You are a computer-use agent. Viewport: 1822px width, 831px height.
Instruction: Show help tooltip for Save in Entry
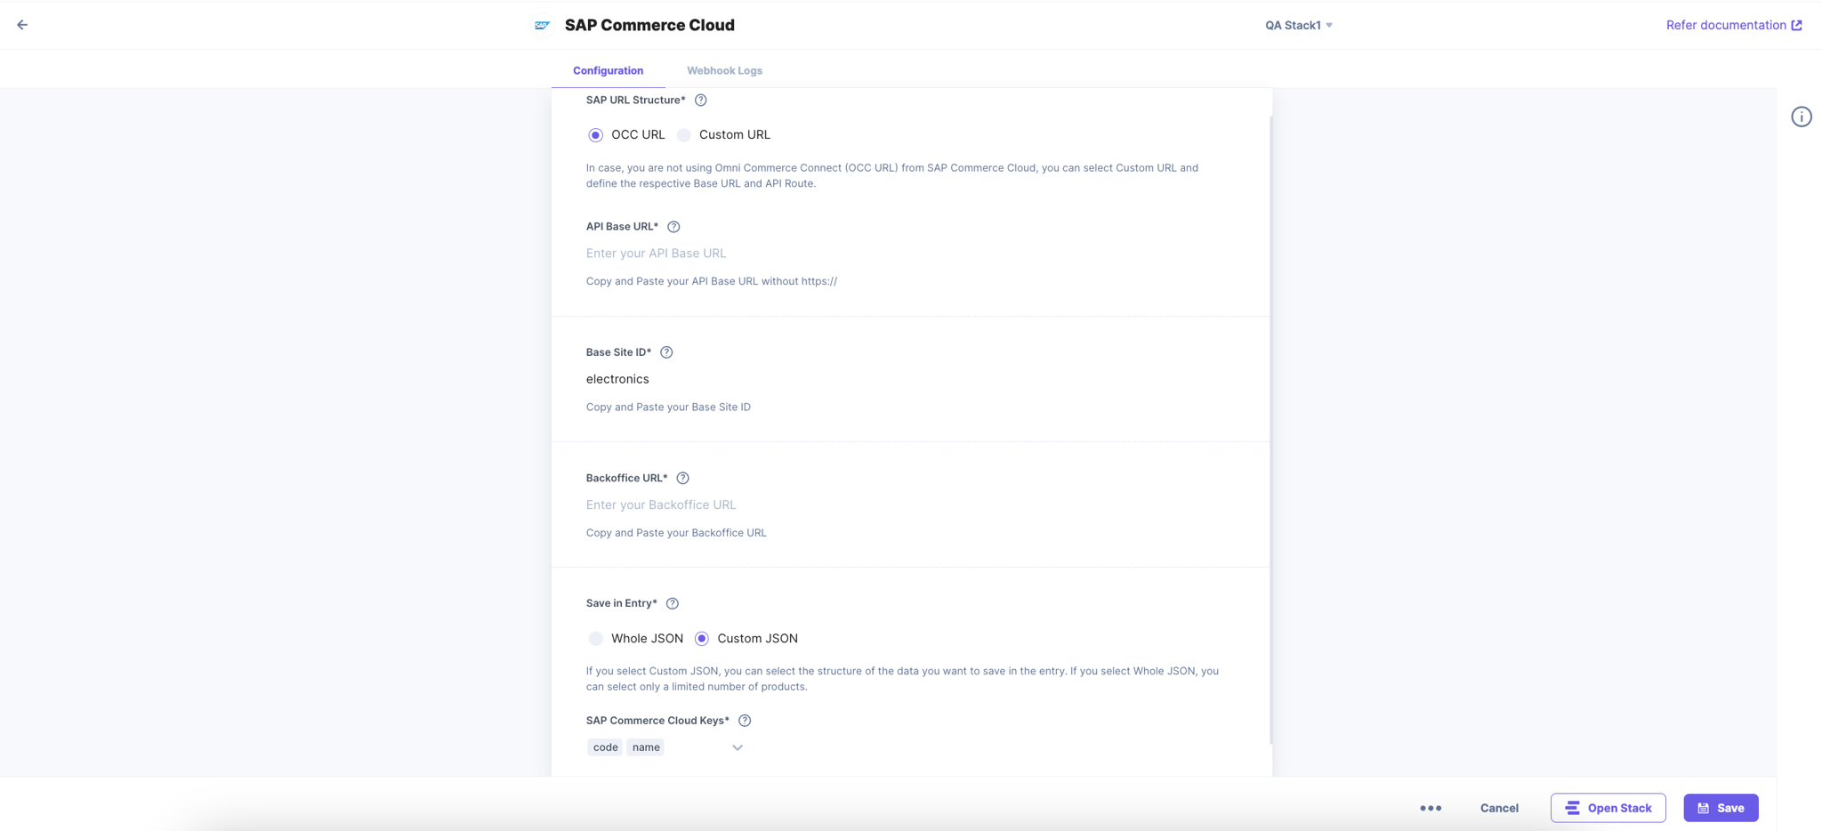click(673, 603)
